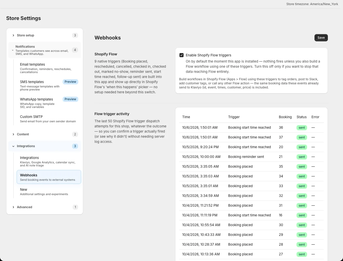Click the Store timezone America/New_York text
Image resolution: width=343 pixels, height=261 pixels.
tap(312, 4)
